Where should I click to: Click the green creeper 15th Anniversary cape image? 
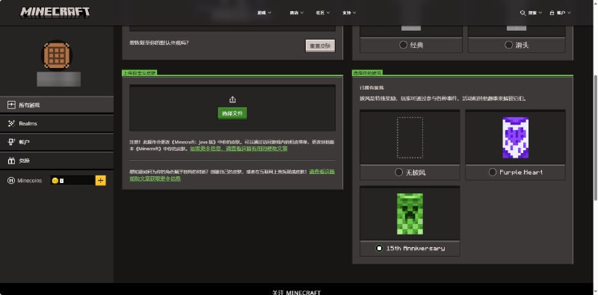410,214
